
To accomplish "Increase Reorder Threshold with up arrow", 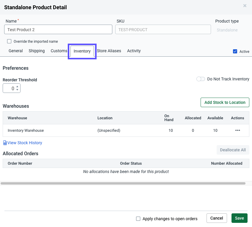I will [18, 86].
